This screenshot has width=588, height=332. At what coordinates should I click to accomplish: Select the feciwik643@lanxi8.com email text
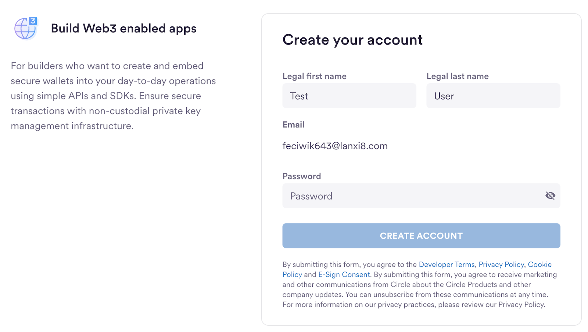point(335,146)
